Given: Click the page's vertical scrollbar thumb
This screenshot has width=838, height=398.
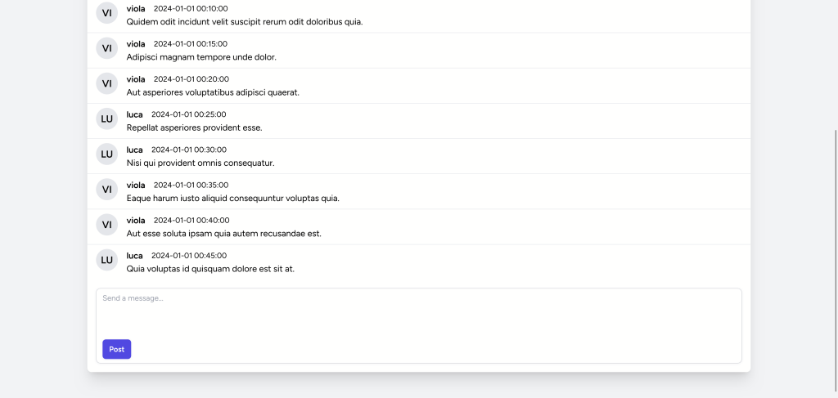Looking at the screenshot, I should 835,245.
